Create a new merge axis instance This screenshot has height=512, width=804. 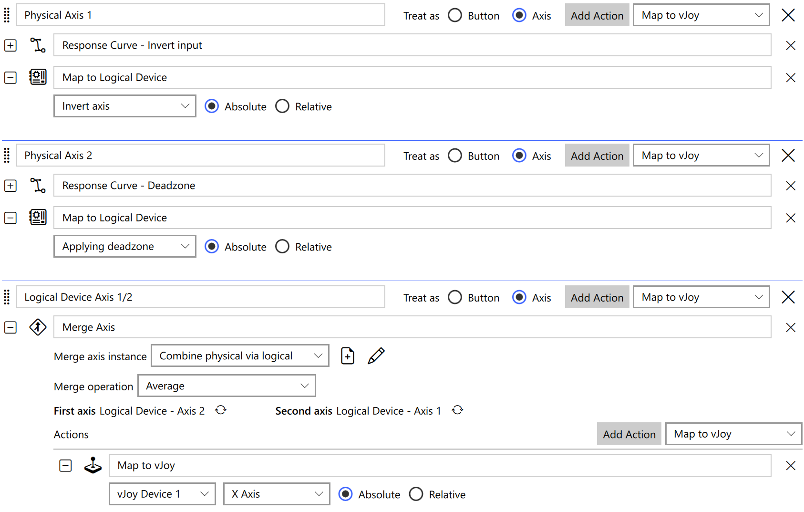[x=348, y=355]
